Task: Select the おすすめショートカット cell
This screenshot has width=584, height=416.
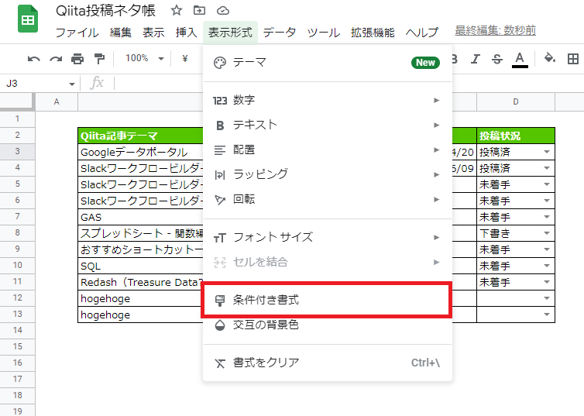Action: coord(141,249)
